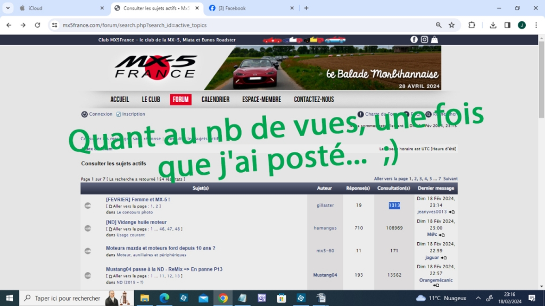Click topic icon of Vidange huile moteur row

tap(88, 228)
